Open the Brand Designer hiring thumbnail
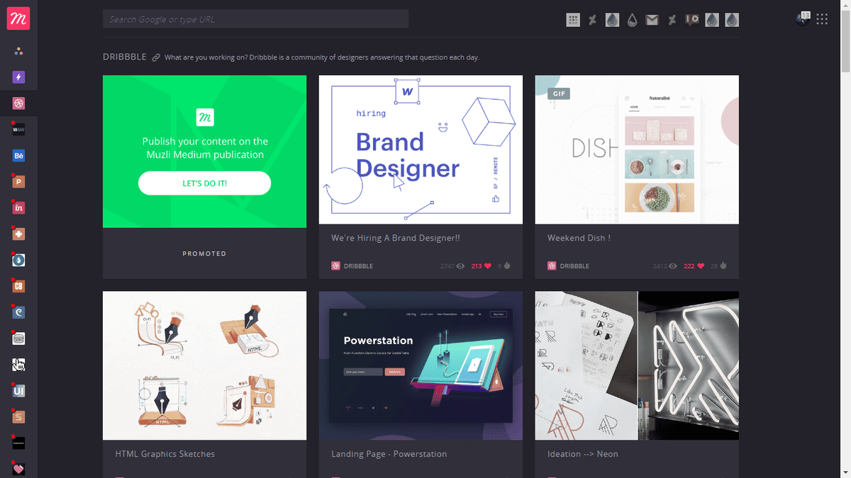This screenshot has width=851, height=478. click(421, 149)
